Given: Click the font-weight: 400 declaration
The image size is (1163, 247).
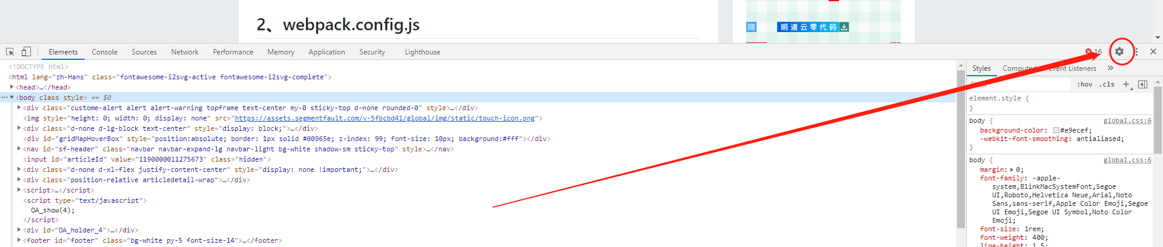Looking at the screenshot, I should point(1014,237).
